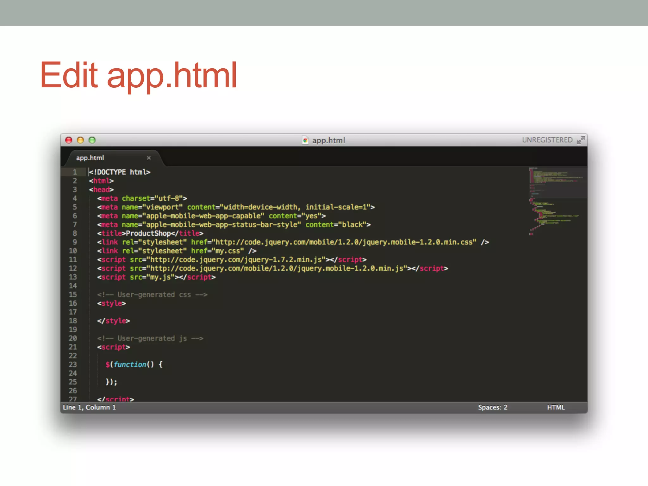Click the $(function() { line

(134, 364)
